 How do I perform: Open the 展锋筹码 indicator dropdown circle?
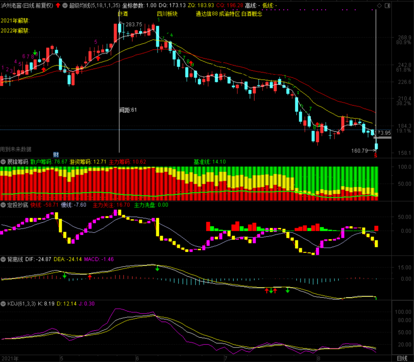pyautogui.click(x=3, y=162)
